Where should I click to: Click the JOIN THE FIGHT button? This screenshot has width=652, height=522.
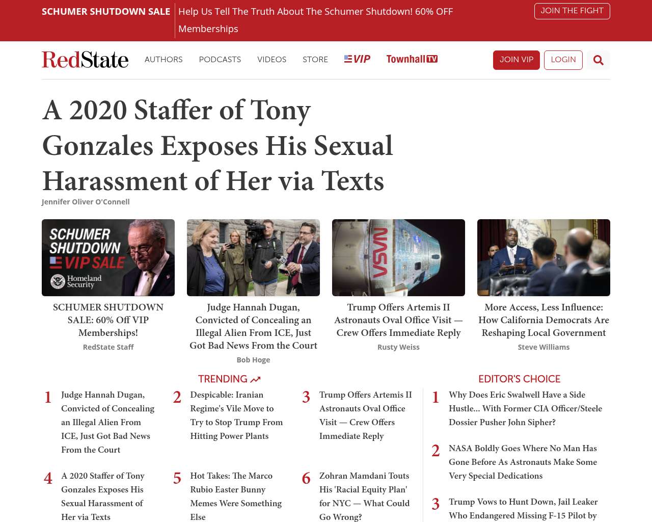tap(572, 11)
